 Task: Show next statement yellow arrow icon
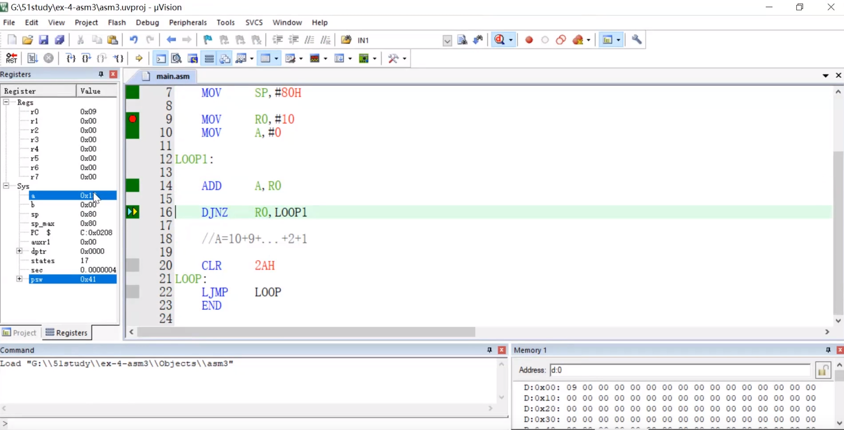tap(139, 58)
